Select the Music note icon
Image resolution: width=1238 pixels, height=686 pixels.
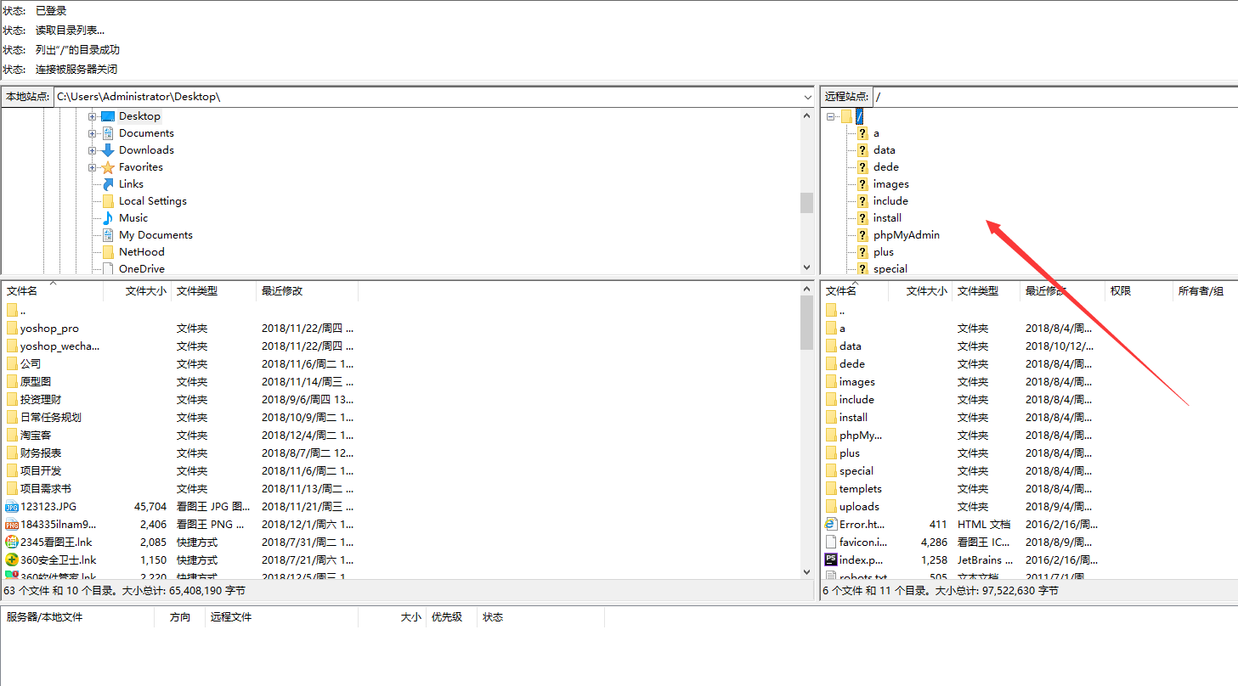[108, 218]
